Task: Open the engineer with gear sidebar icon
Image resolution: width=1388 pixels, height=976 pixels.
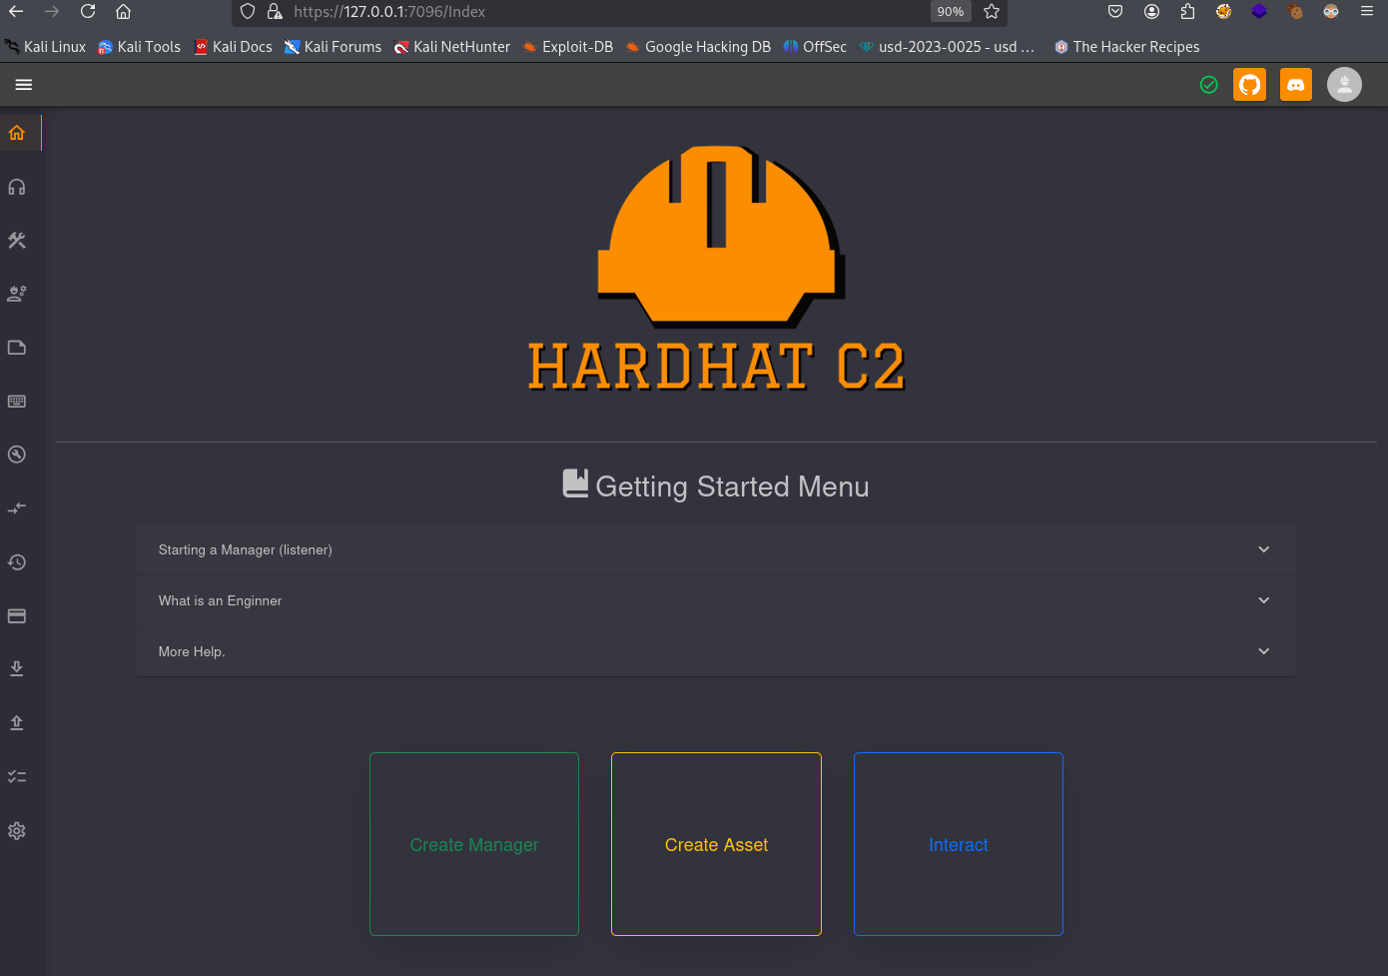Action: coord(17,294)
